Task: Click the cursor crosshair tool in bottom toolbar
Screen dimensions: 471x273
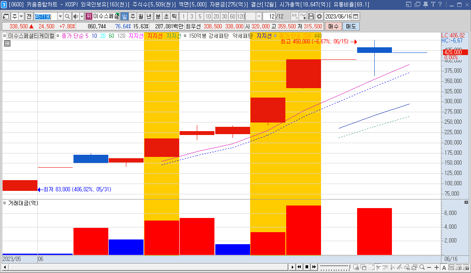Action: [378, 267]
